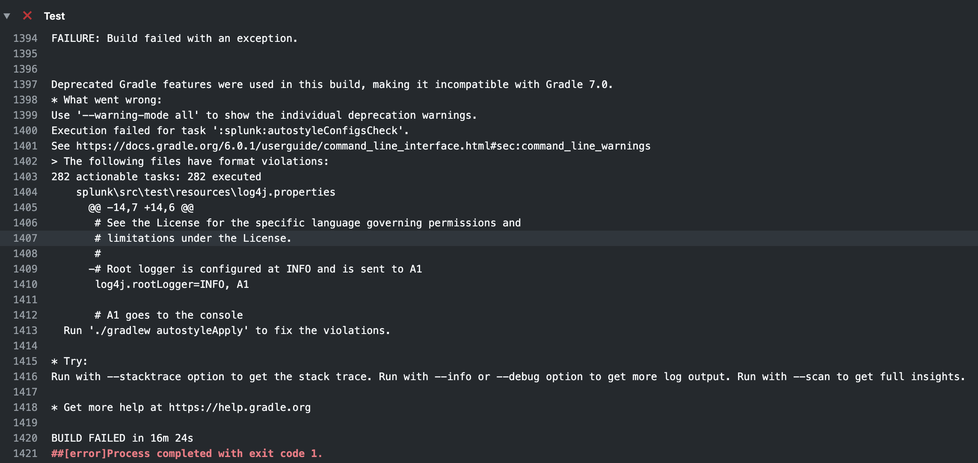Select line number 1404 log4j.properties path
Image resolution: width=978 pixels, height=463 pixels.
tap(25, 192)
